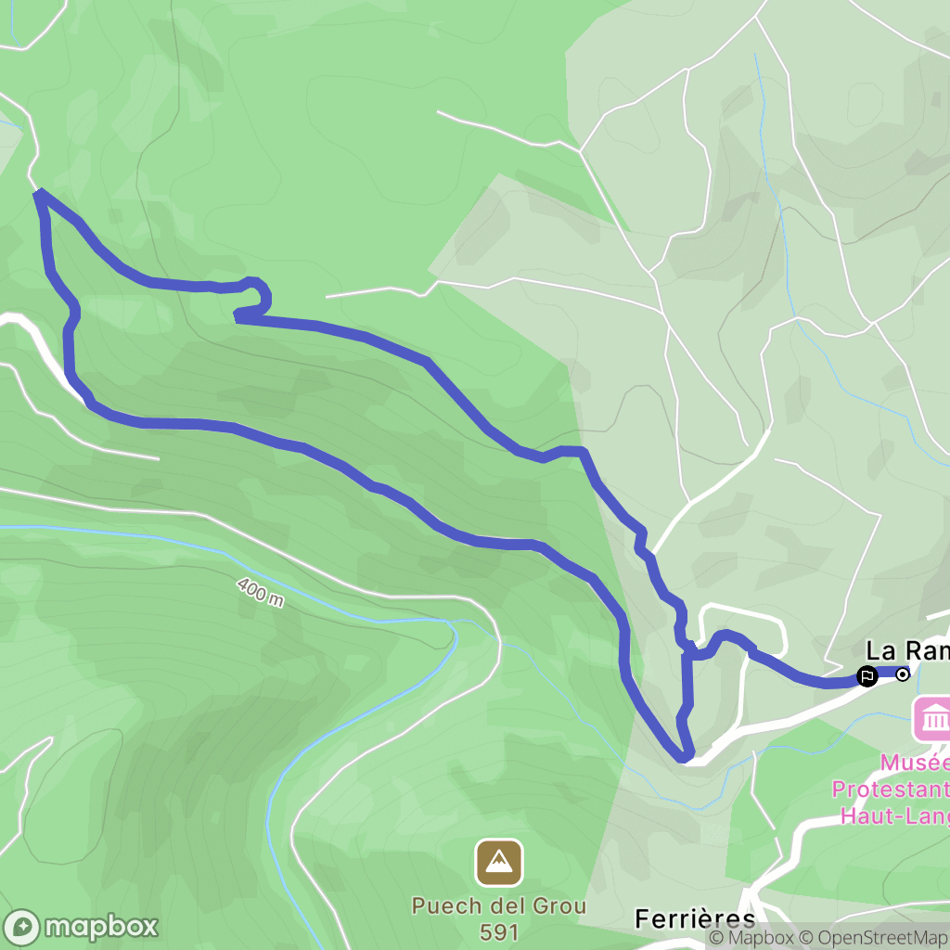Image resolution: width=950 pixels, height=950 pixels.
Task: Select the route start point circle marker
Action: pyautogui.click(x=902, y=674)
